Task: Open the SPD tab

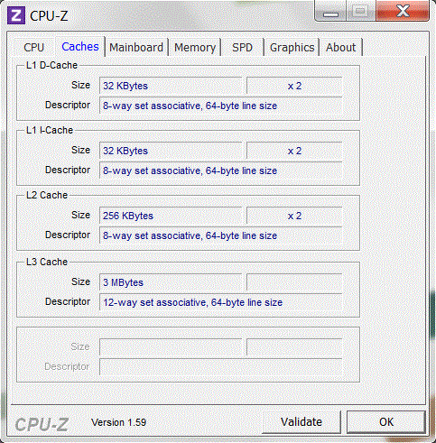Action: pos(242,48)
